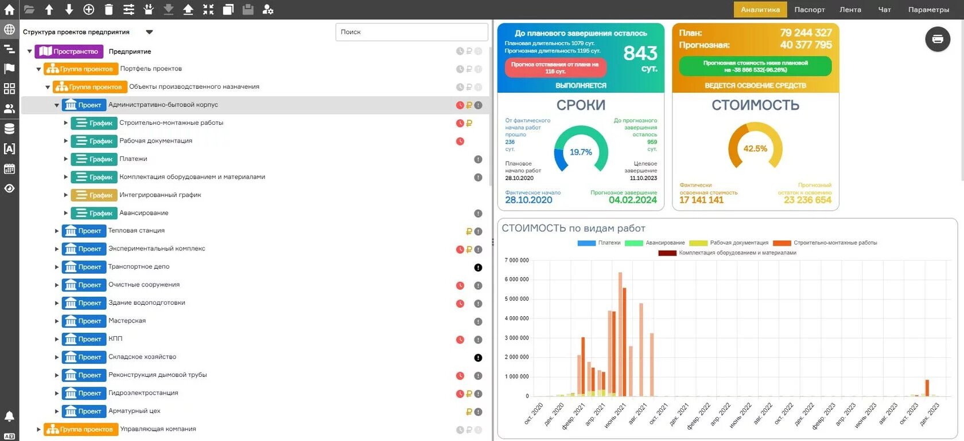Image resolution: width=964 pixels, height=441 pixels.
Task: Toggle Строительно-монтажные работы series in chart legend
Action: [x=825, y=243]
